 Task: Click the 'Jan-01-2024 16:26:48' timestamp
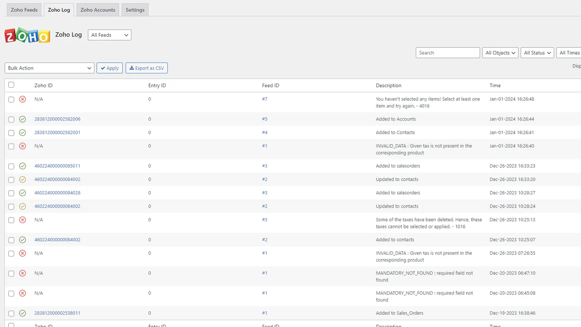pos(512,99)
